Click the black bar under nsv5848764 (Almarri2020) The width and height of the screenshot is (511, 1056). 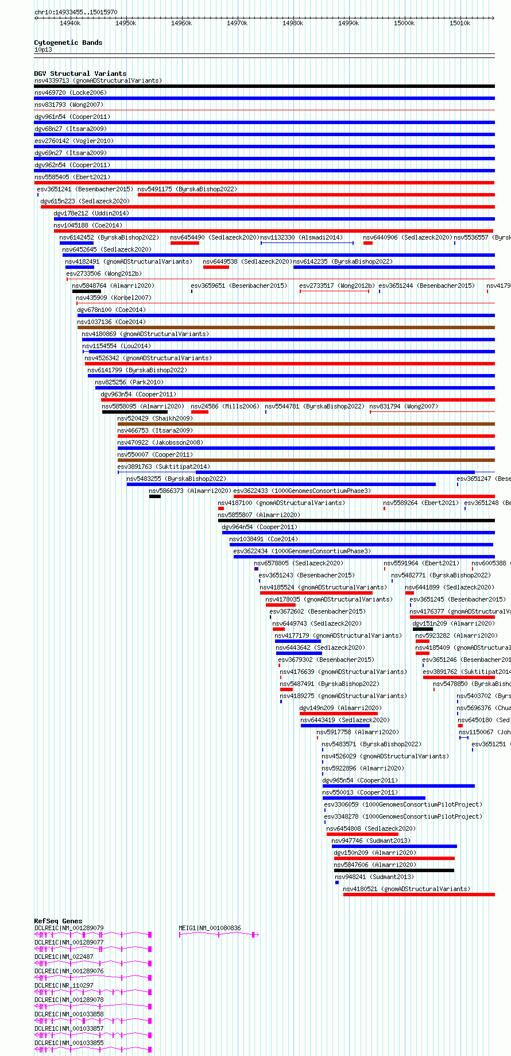coord(87,291)
